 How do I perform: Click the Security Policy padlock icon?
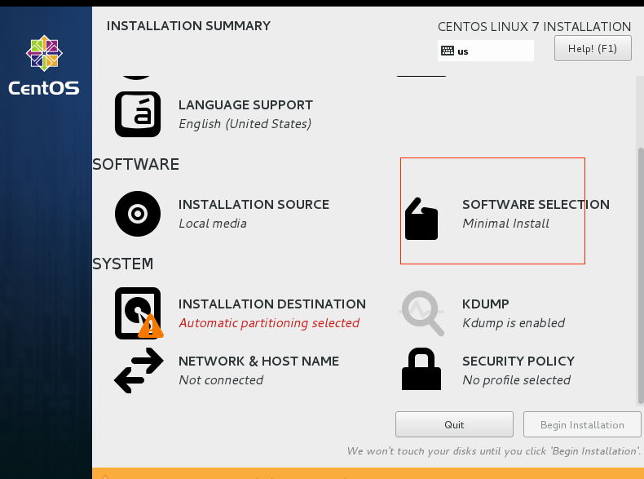[421, 369]
